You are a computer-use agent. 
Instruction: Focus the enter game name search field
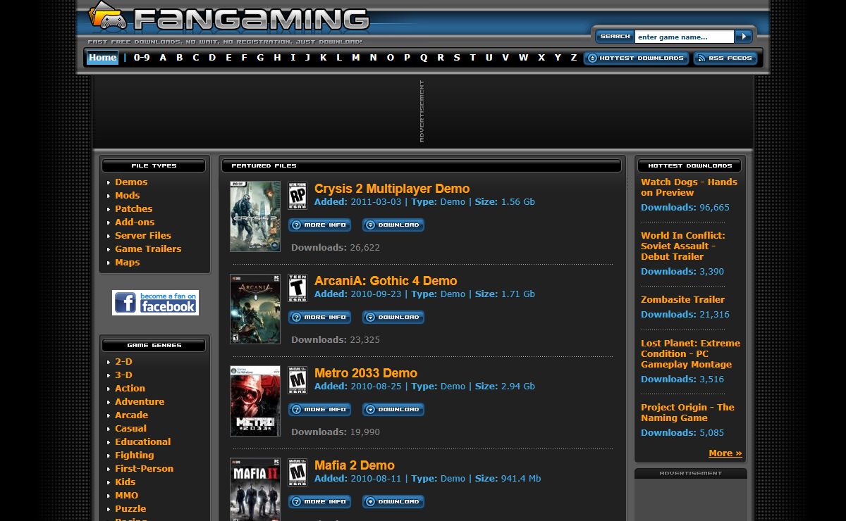pos(684,37)
